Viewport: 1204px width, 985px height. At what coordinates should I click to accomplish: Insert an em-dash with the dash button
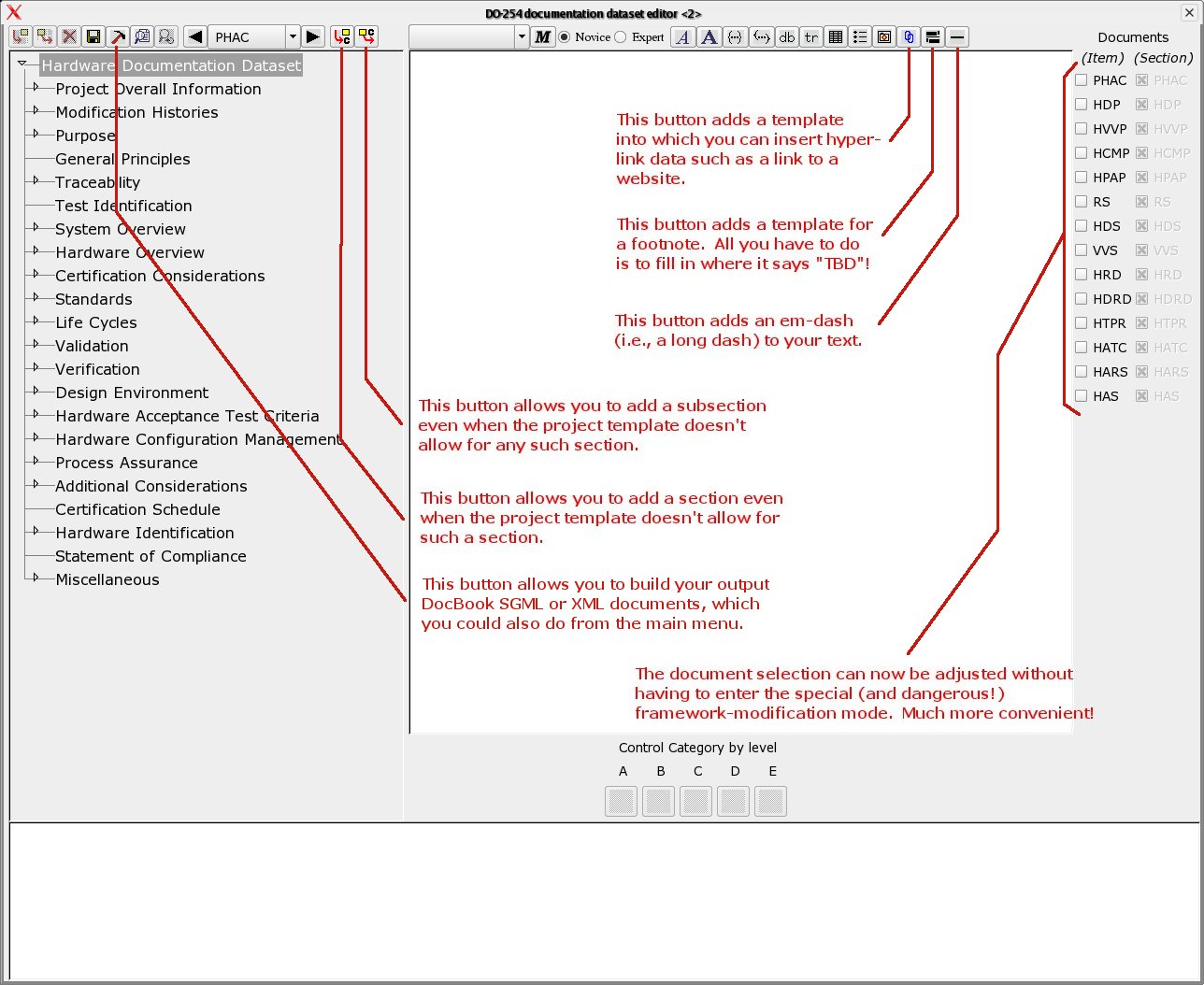pyautogui.click(x=957, y=36)
